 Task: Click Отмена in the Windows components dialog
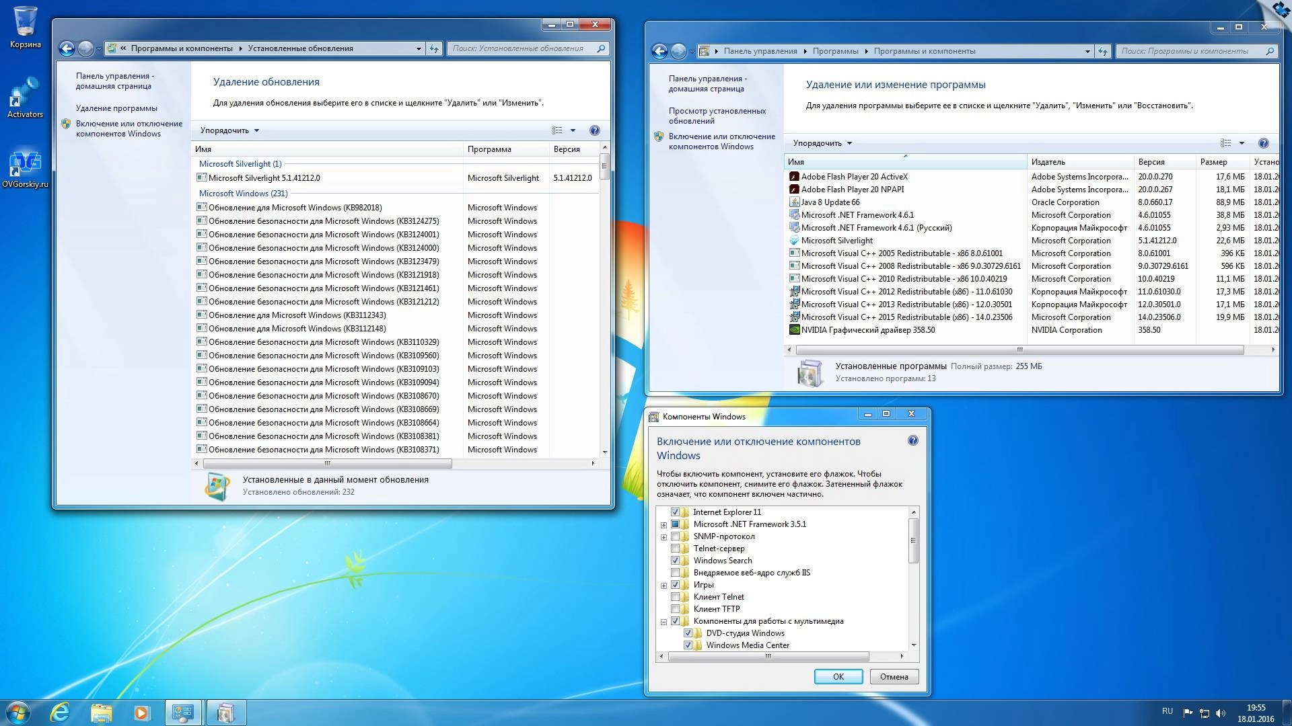[x=894, y=677]
